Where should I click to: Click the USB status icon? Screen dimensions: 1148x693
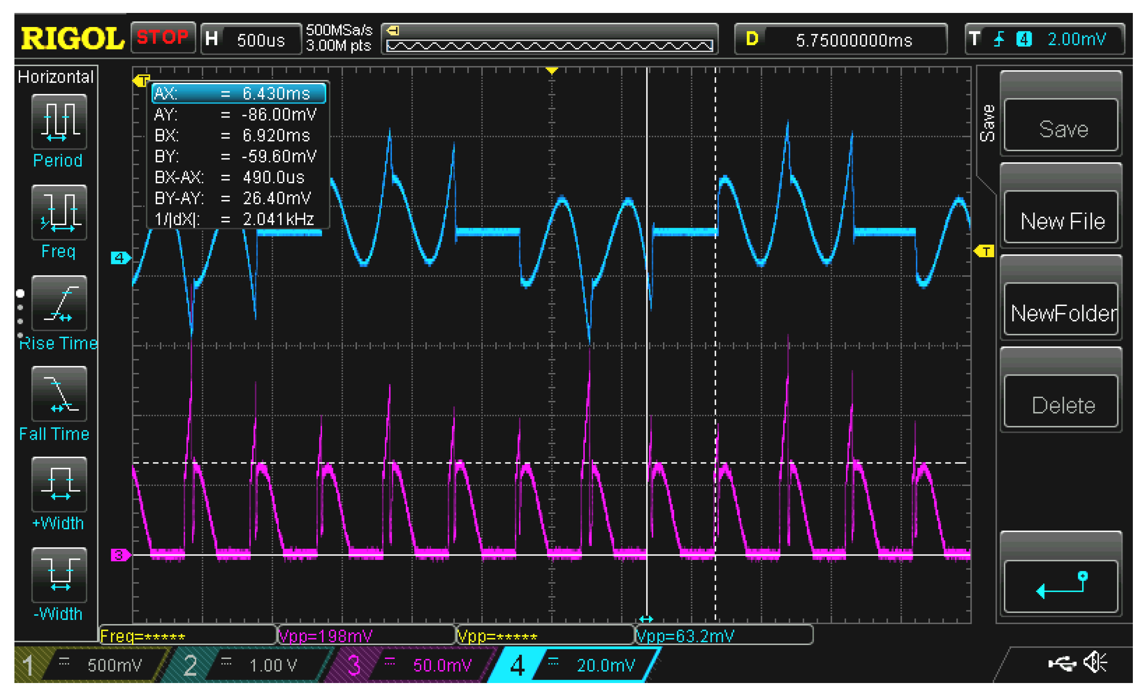click(x=1062, y=663)
